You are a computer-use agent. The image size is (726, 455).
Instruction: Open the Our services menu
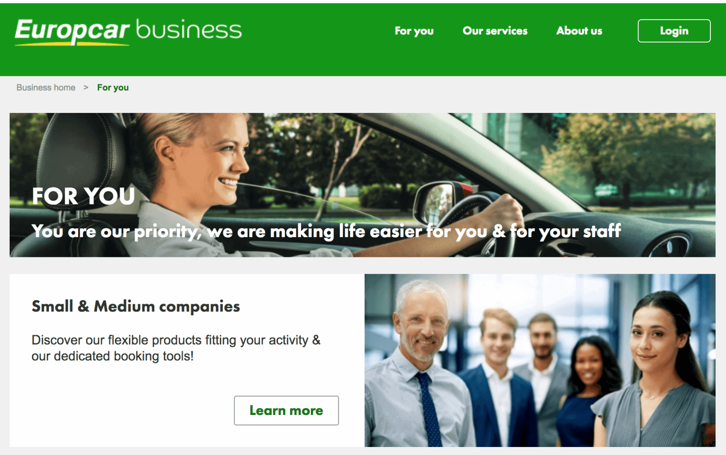495,31
